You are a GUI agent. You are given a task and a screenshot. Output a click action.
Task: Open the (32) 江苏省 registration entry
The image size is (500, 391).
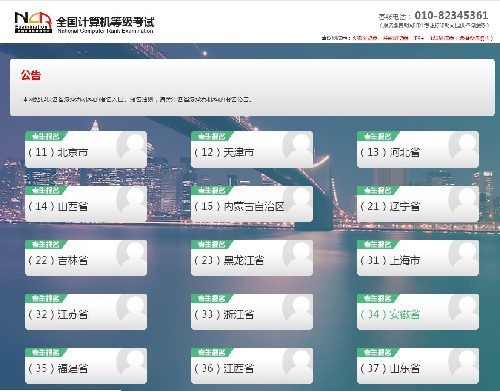(58, 314)
